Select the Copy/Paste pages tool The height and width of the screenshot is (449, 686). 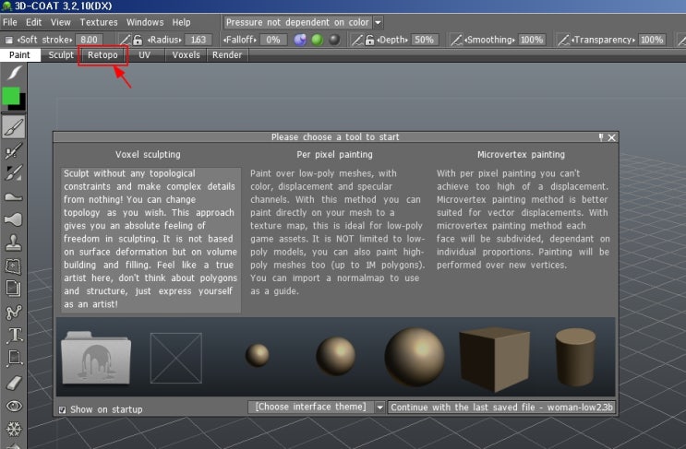[14, 289]
